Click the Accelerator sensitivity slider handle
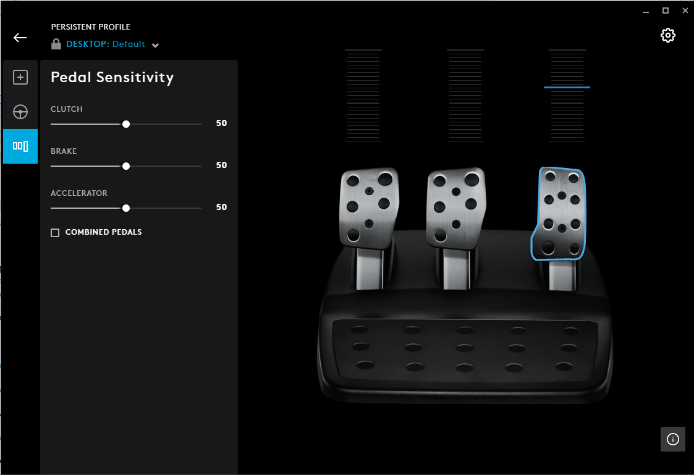The width and height of the screenshot is (694, 475). pyautogui.click(x=125, y=208)
